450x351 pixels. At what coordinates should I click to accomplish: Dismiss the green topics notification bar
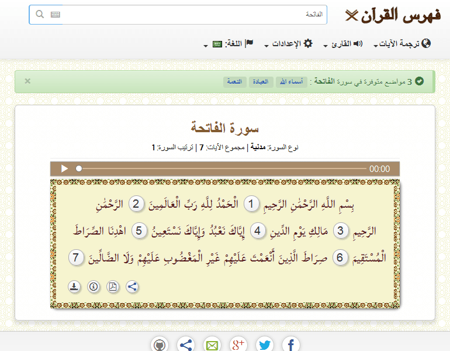27,81
